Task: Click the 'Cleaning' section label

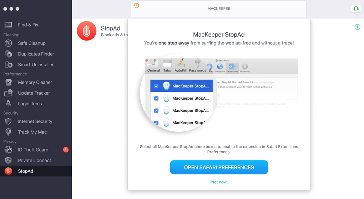Action: (11, 35)
